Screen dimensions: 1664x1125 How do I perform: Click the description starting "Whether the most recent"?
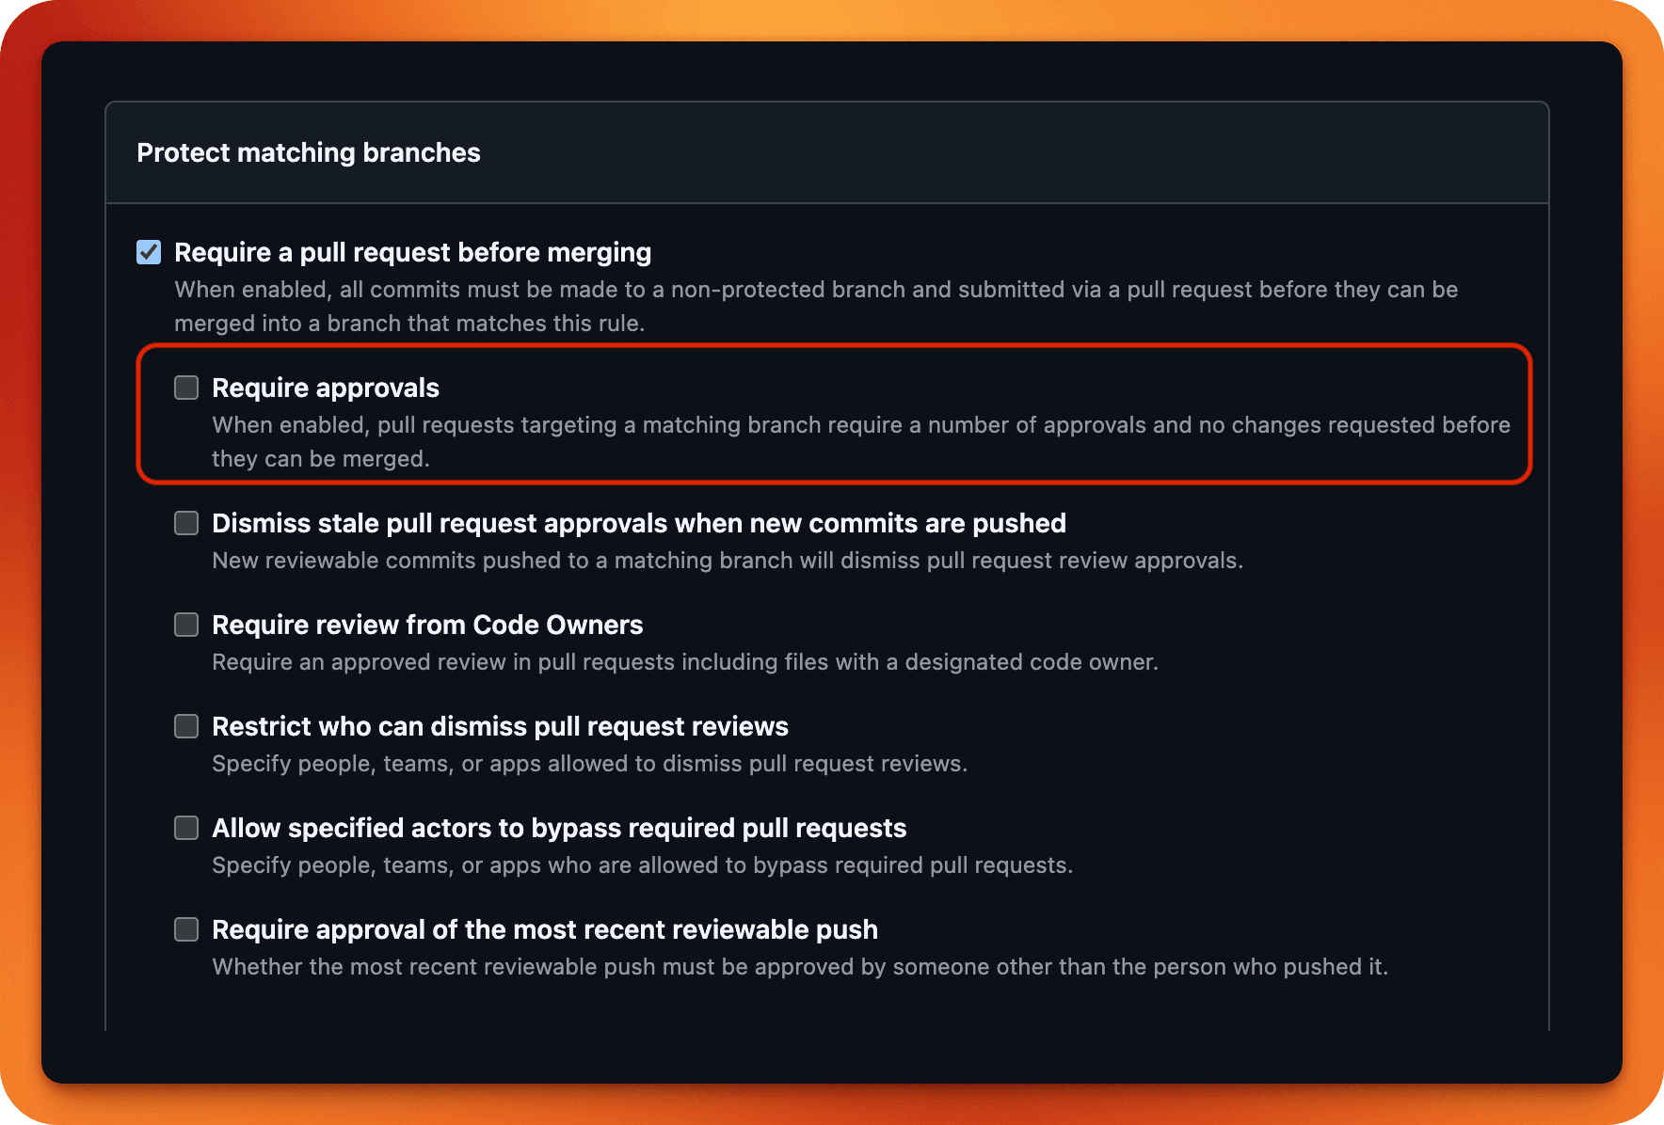click(799, 967)
